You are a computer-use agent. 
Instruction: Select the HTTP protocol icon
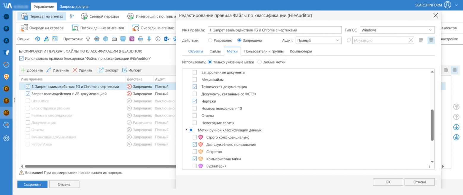(x=97, y=39)
